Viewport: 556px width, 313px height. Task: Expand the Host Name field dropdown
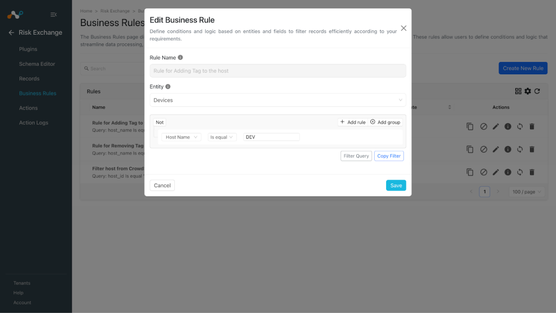[x=181, y=137]
